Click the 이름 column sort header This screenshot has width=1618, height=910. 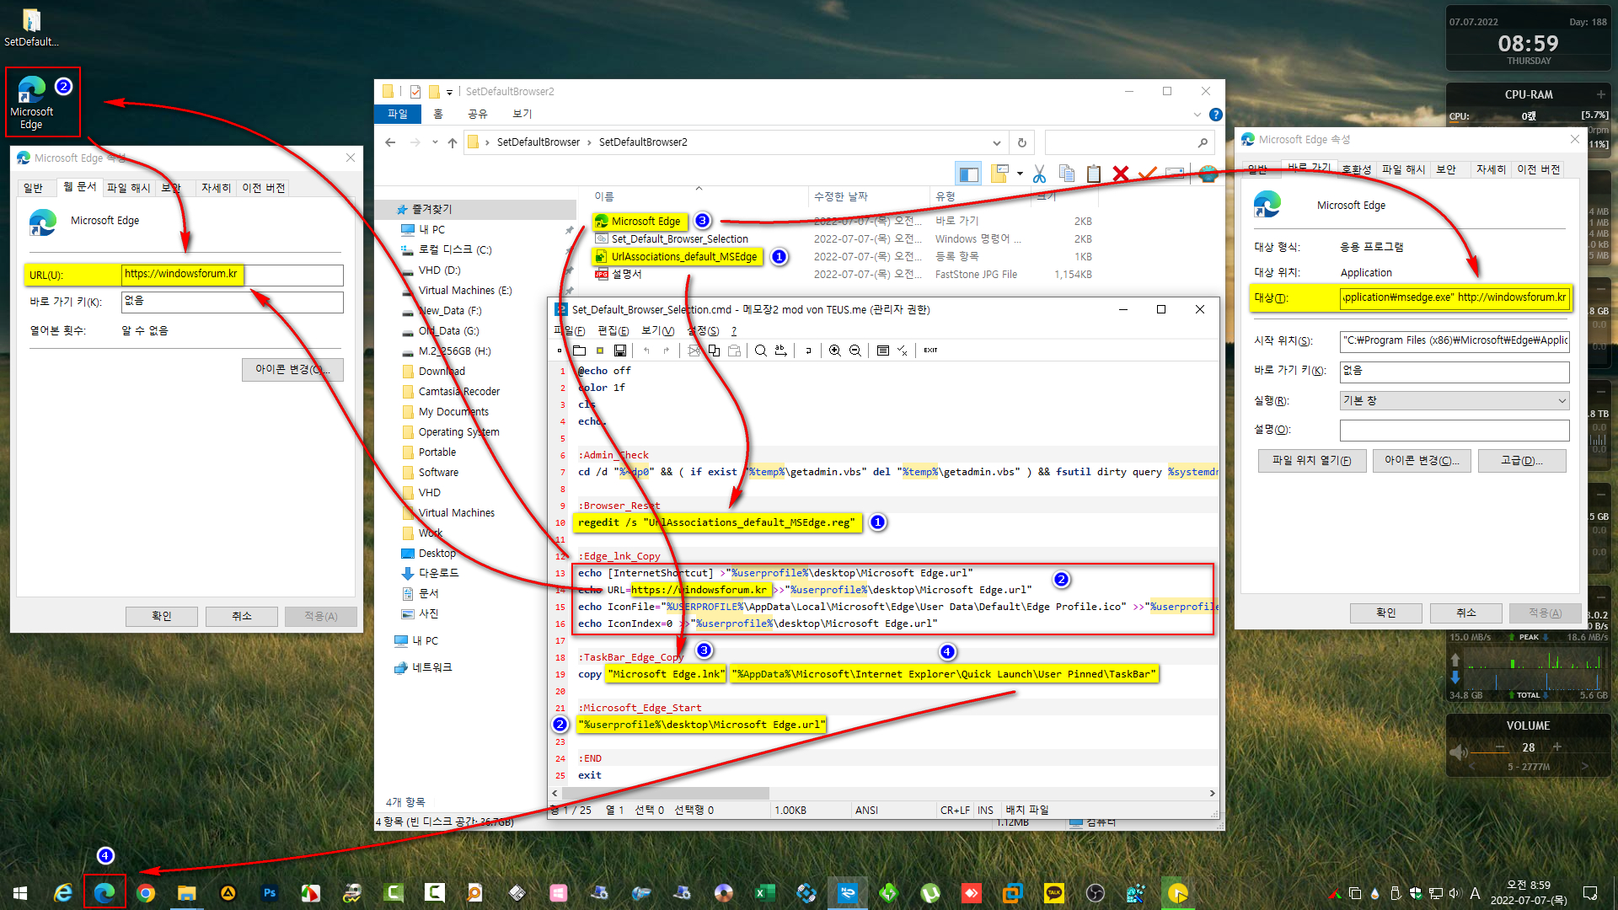point(604,196)
